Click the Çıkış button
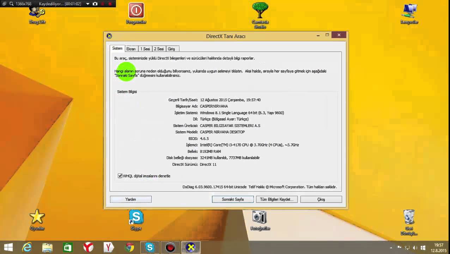The width and height of the screenshot is (450, 254). pos(321,199)
